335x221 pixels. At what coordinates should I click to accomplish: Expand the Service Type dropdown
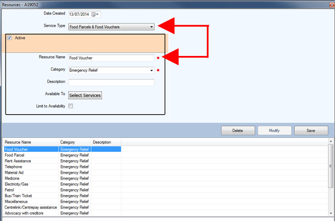pyautogui.click(x=151, y=27)
